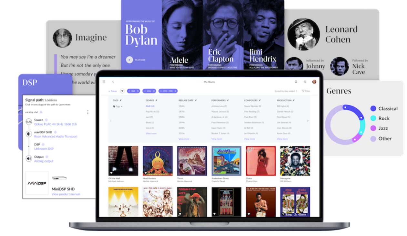The image size is (407, 236).
Task: Click pin icon next to TAGS
Action: (x=121, y=101)
